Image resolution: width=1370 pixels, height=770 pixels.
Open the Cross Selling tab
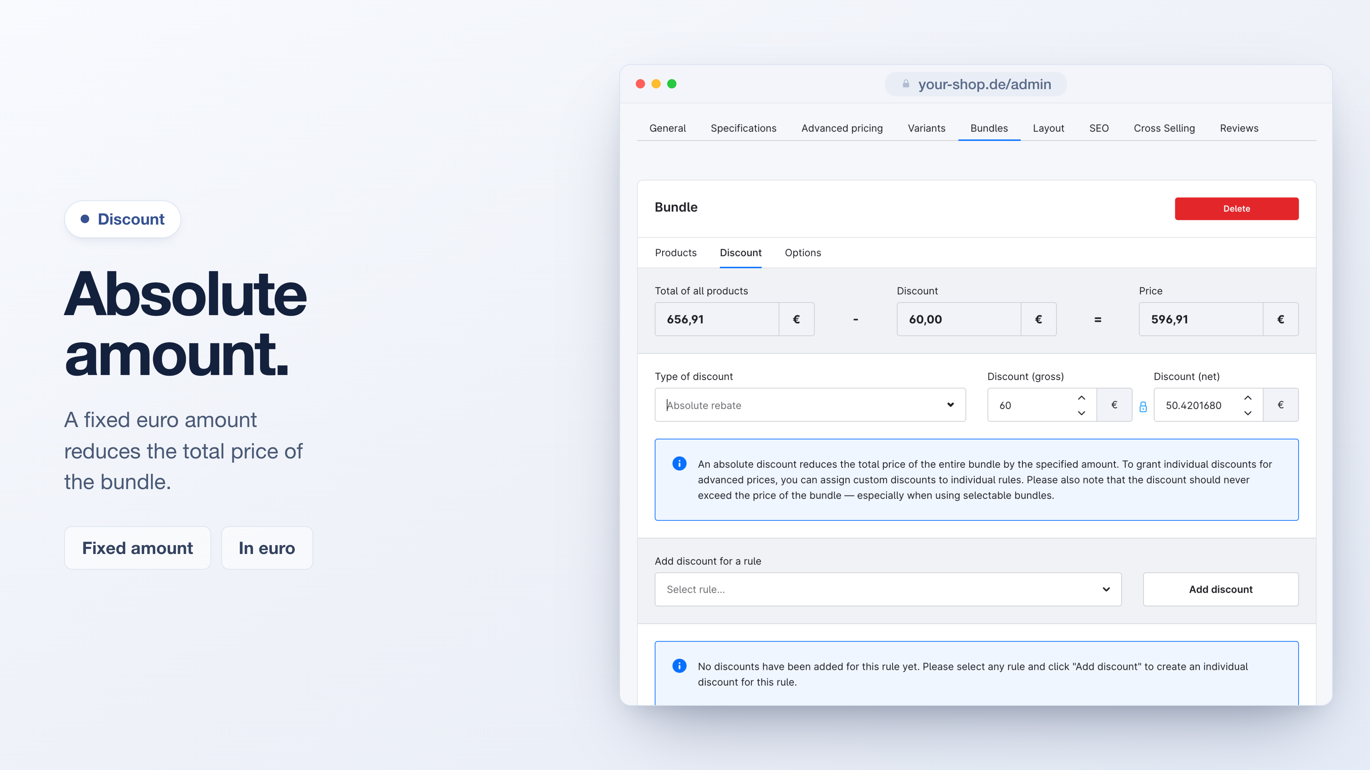(x=1164, y=128)
